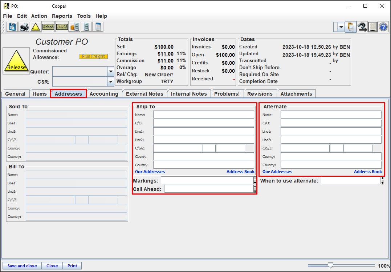The width and height of the screenshot is (391, 272).
Task: Click Address Book link under Ship To
Action: (x=240, y=172)
